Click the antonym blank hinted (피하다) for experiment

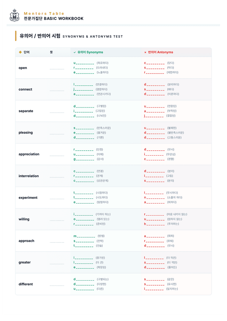tap(154, 202)
